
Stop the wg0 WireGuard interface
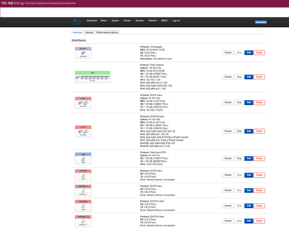click(239, 158)
